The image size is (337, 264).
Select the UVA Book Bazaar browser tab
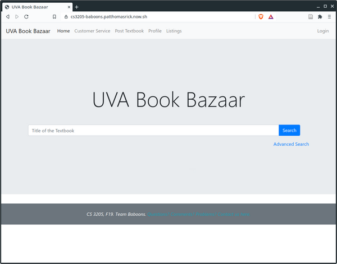click(x=38, y=7)
